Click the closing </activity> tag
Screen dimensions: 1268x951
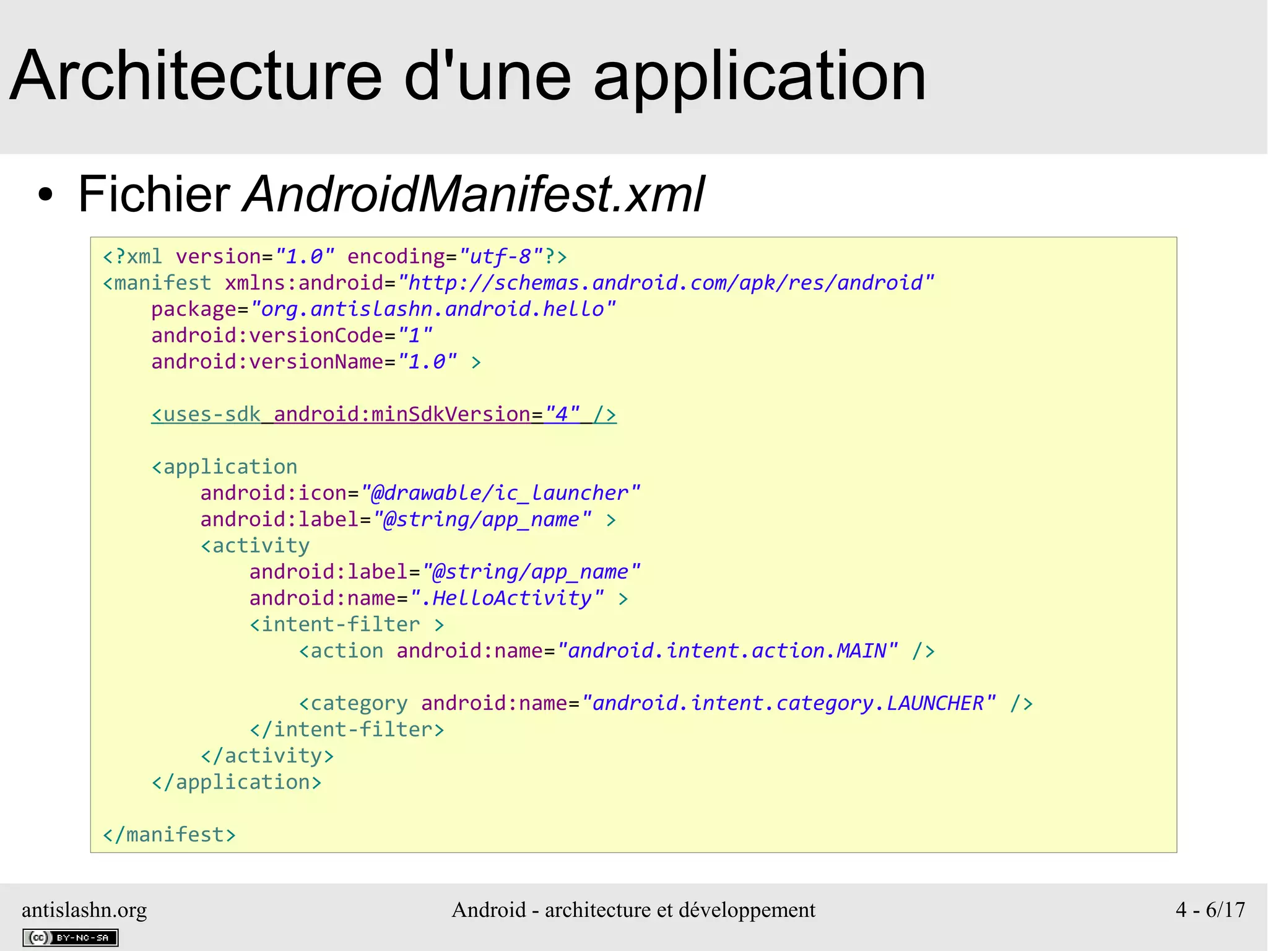tap(267, 756)
